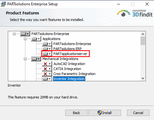Select PARTsolutions Enterprise under Applications

[72, 44]
